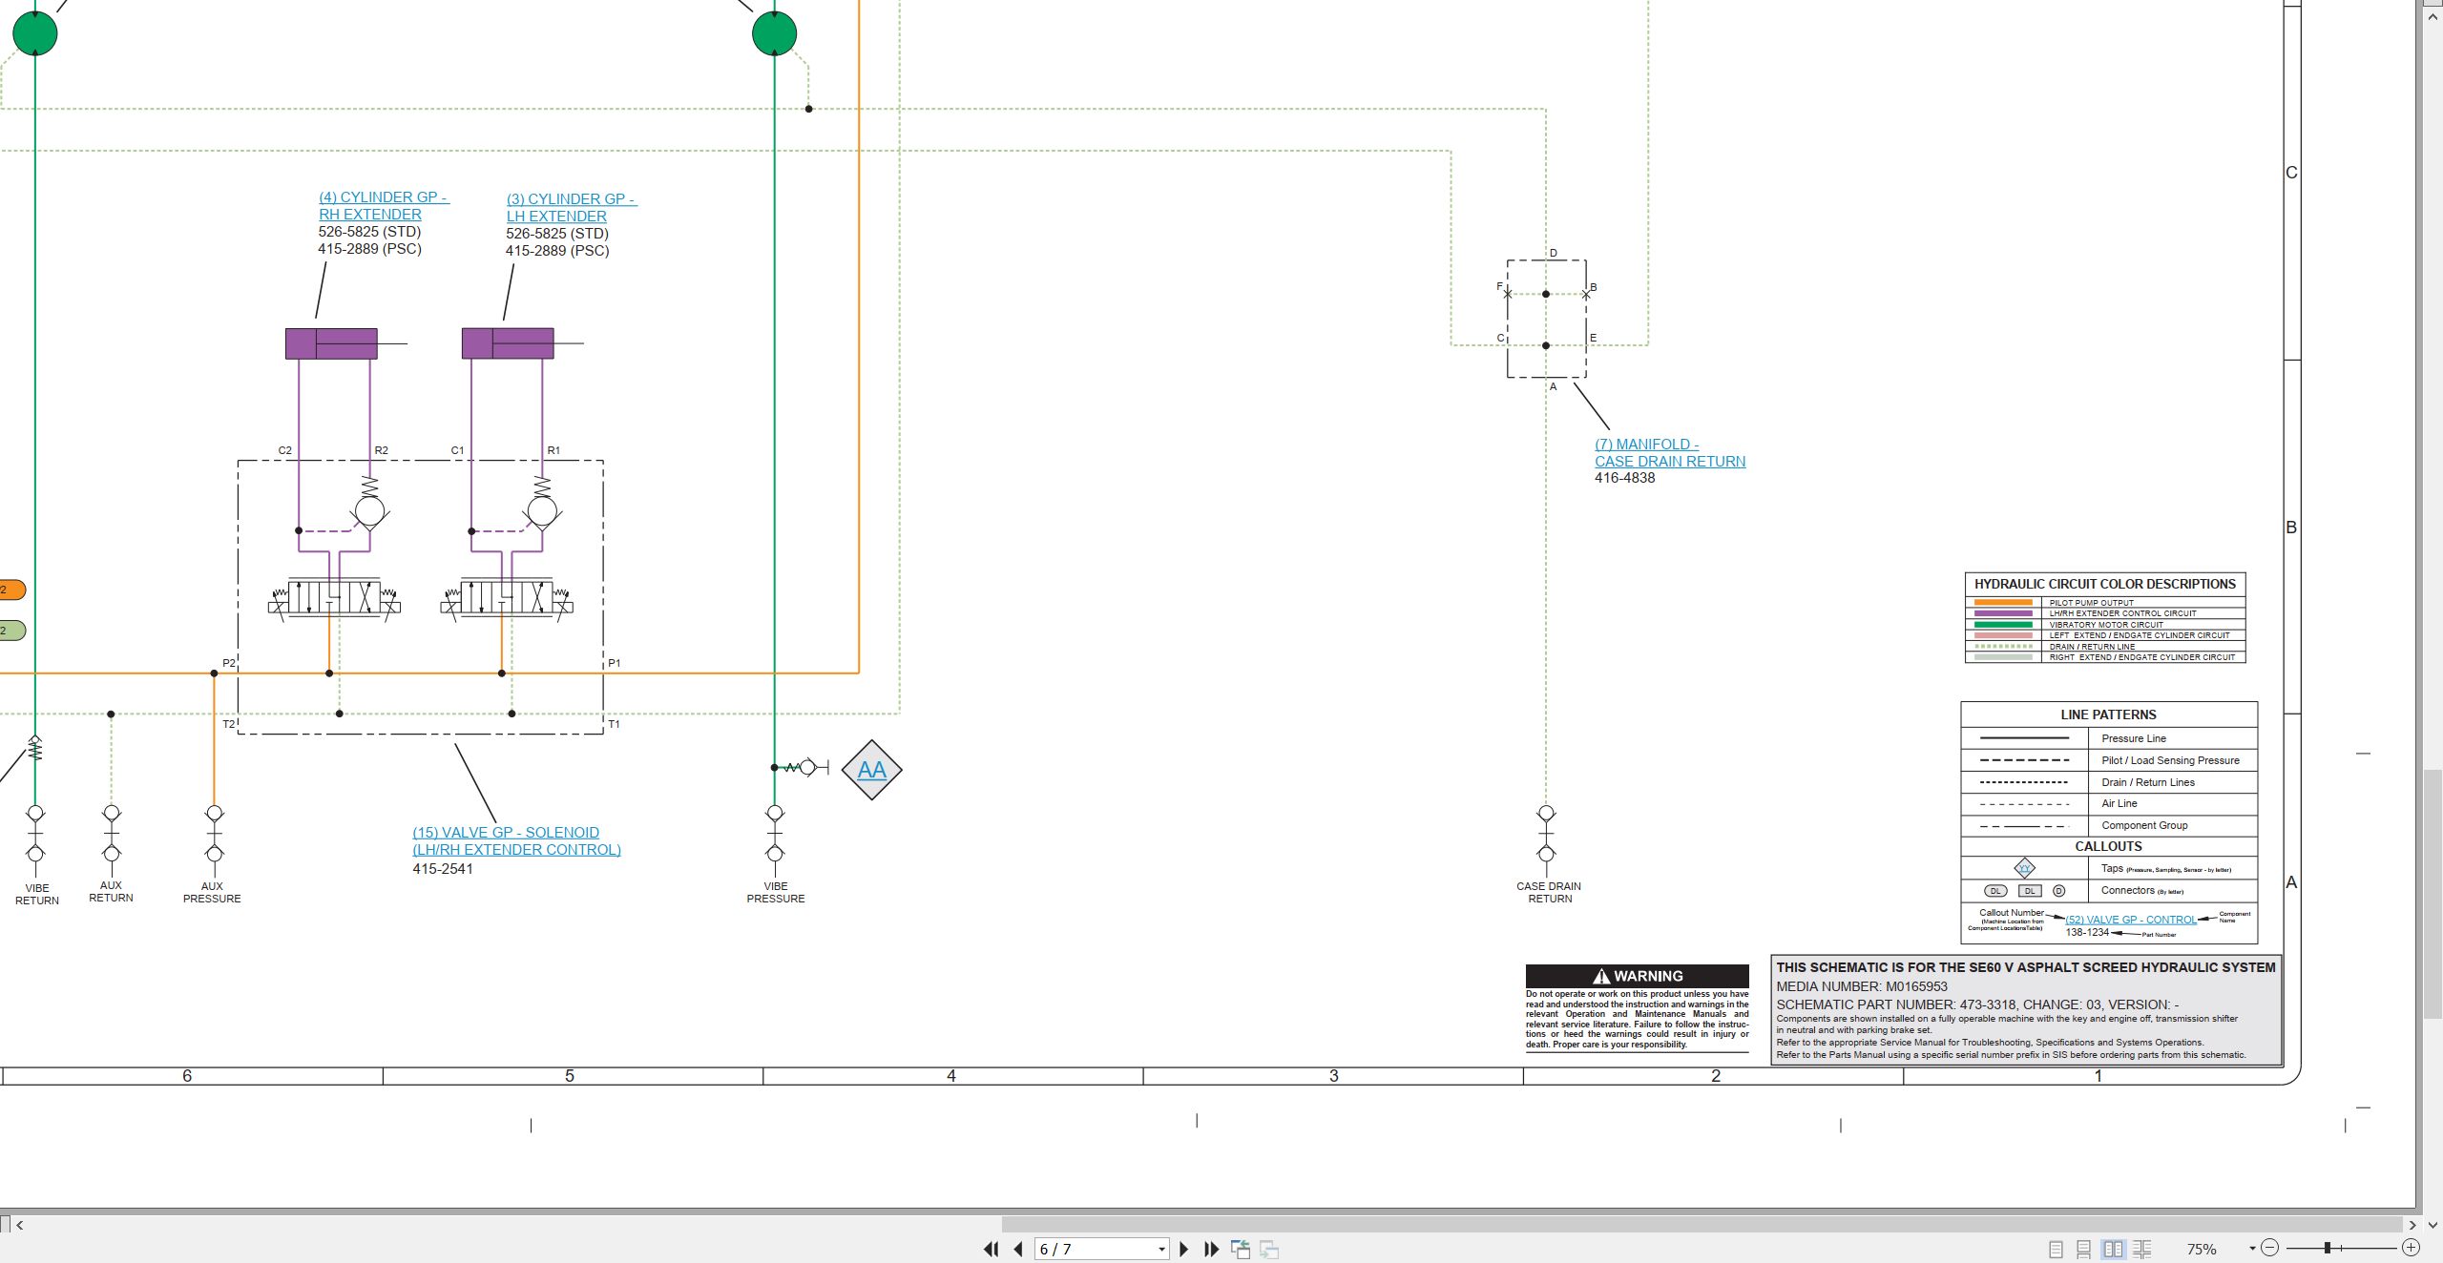Image resolution: width=2443 pixels, height=1263 pixels.
Task: Zoom in with the plus button
Action: (2411, 1248)
